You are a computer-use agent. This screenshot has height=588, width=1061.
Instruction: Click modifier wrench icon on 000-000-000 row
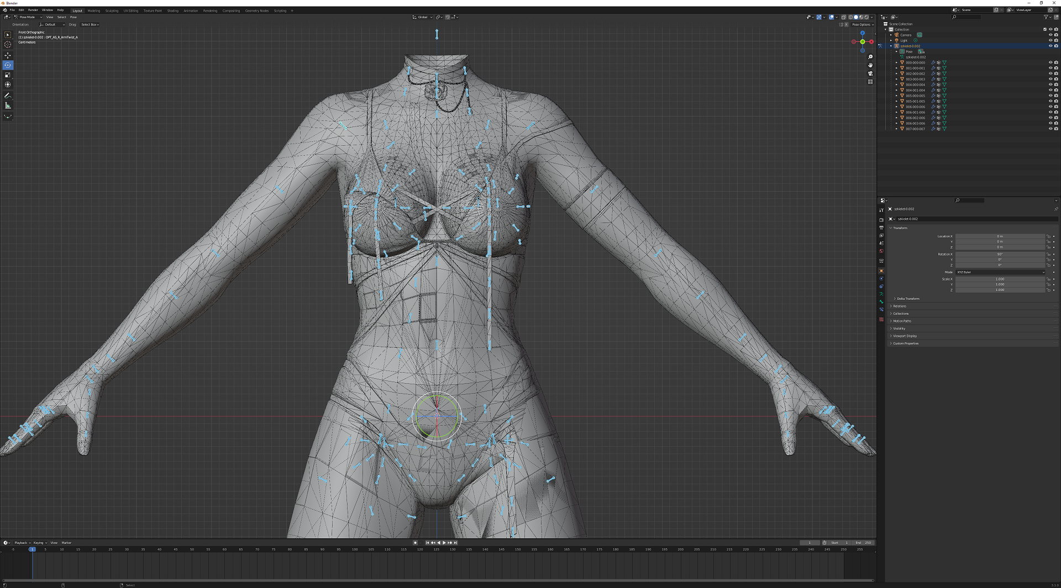coord(933,63)
